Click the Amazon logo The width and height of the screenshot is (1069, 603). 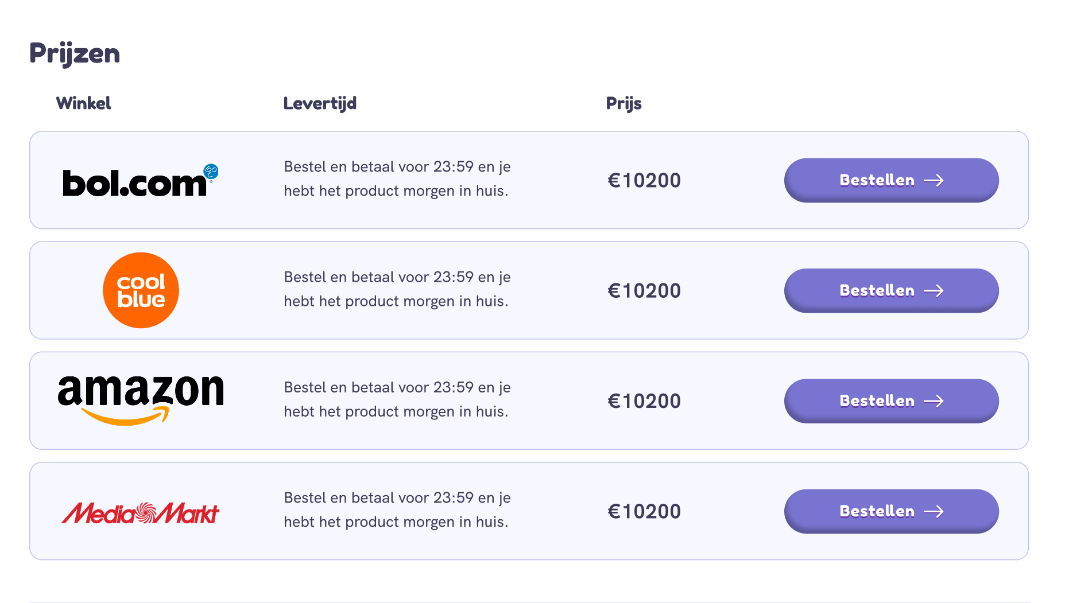point(141,399)
